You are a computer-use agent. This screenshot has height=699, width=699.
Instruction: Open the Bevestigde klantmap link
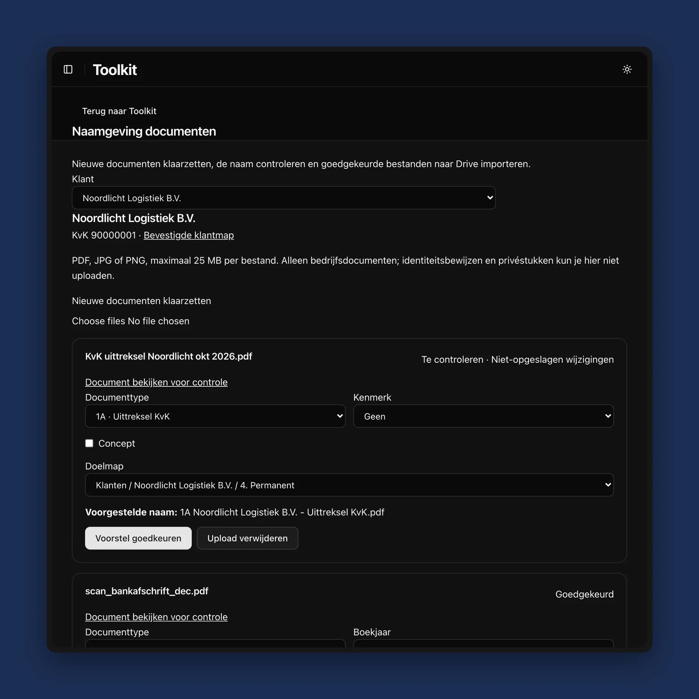pyautogui.click(x=189, y=235)
